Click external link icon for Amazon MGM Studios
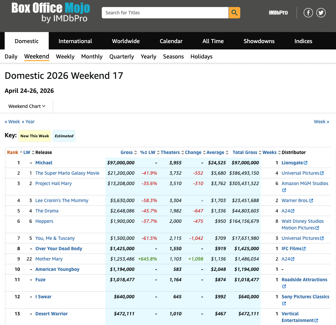Viewport: 336px width, 325px height. pyautogui.click(x=284, y=190)
